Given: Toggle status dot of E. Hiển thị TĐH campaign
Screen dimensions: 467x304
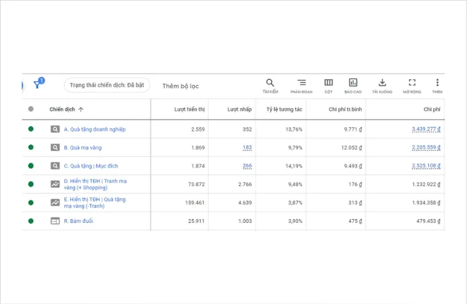Looking at the screenshot, I should tap(31, 203).
